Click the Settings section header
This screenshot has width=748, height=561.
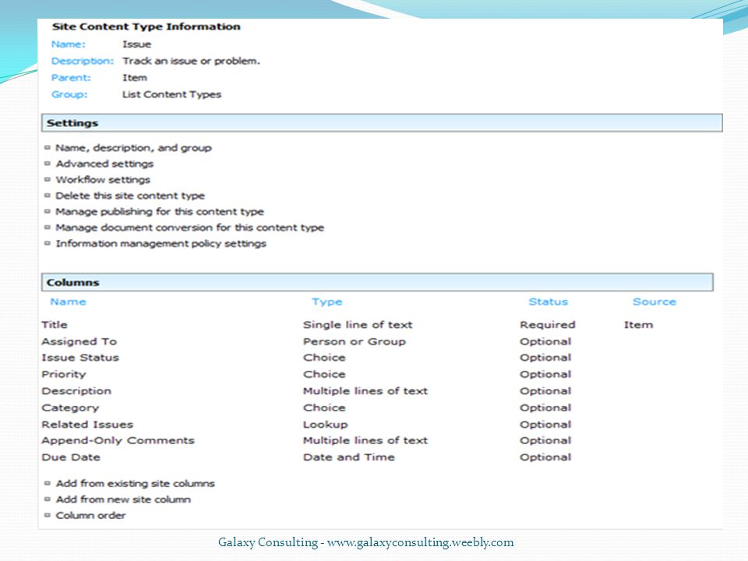(x=382, y=122)
